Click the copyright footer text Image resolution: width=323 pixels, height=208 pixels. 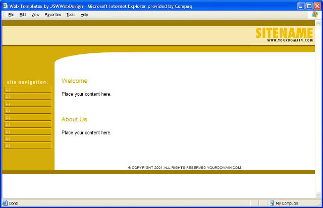click(184, 167)
